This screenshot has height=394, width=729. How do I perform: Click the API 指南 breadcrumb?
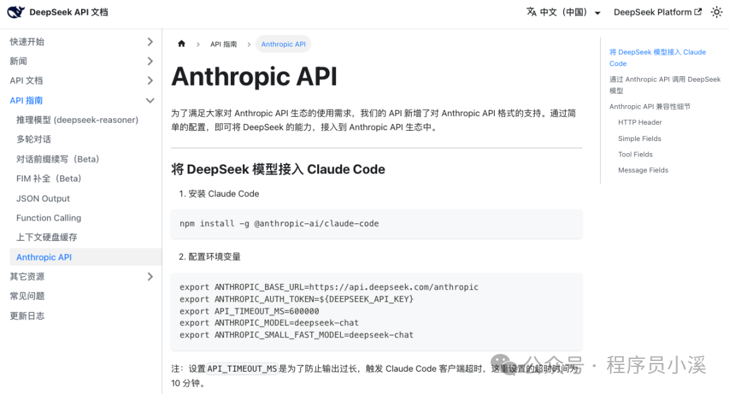click(x=223, y=44)
